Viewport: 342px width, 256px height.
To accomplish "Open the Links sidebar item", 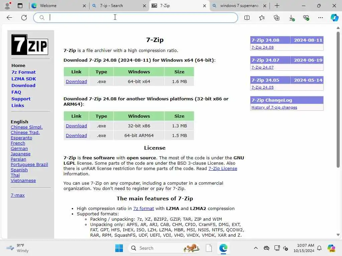I will (18, 106).
